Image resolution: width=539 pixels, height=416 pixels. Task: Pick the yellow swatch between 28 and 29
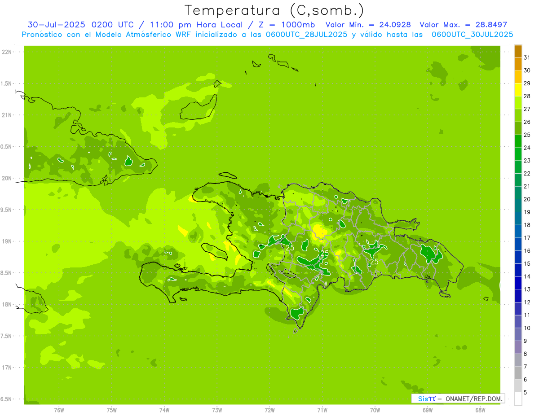click(518, 90)
